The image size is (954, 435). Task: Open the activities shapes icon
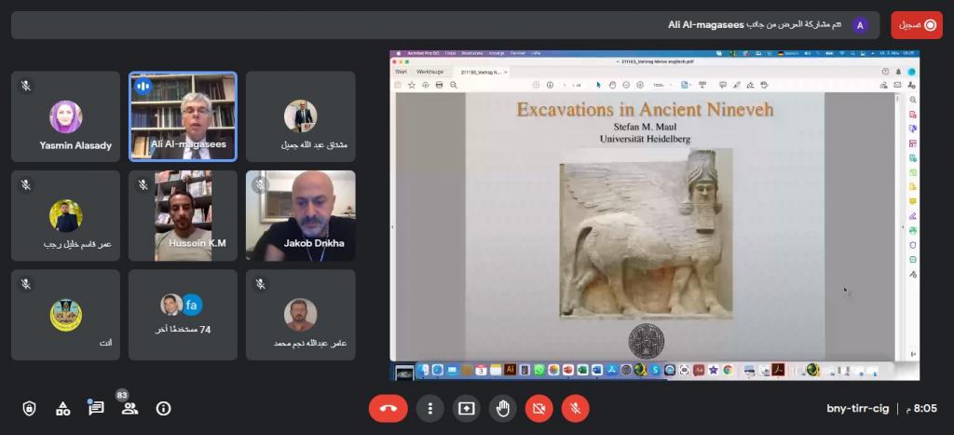[63, 408]
